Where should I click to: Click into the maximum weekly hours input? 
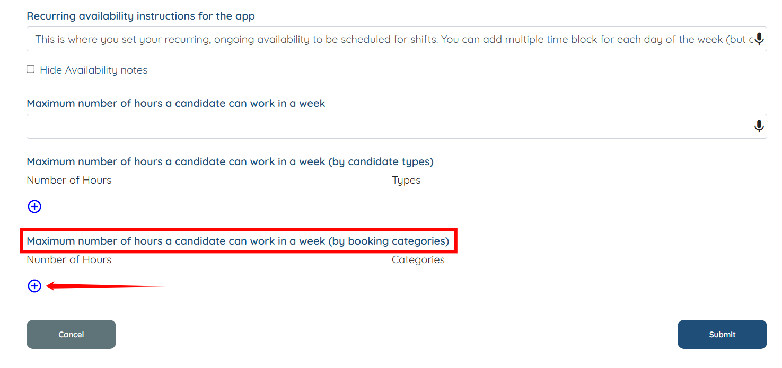click(387, 126)
